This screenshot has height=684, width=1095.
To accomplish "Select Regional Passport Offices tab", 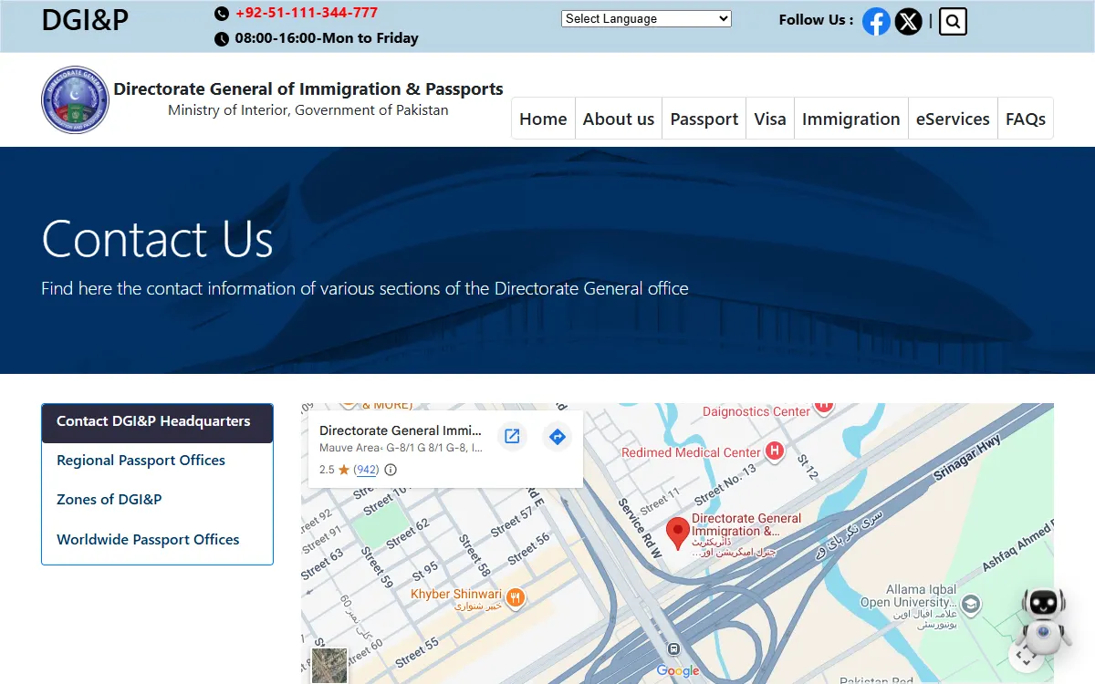I will pos(157,461).
